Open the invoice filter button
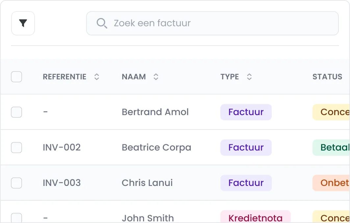The height and width of the screenshot is (223, 350). pyautogui.click(x=23, y=23)
